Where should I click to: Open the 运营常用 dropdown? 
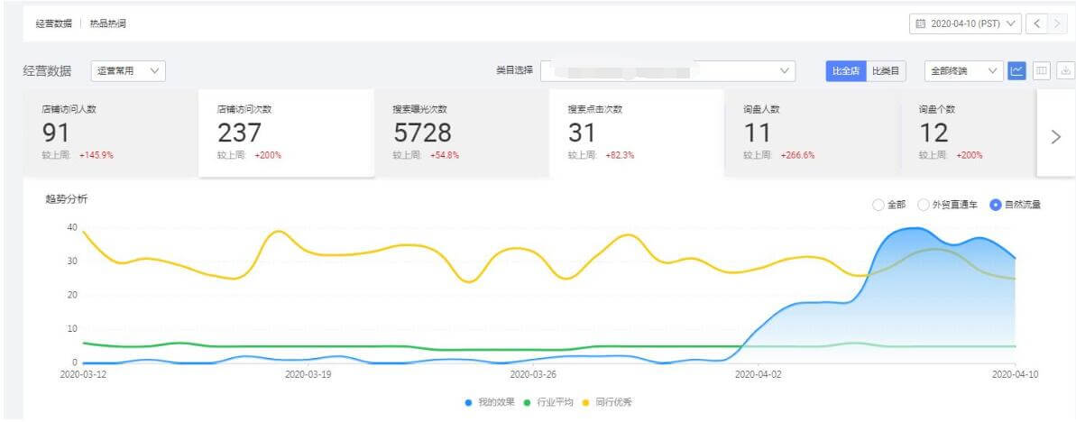coord(128,71)
